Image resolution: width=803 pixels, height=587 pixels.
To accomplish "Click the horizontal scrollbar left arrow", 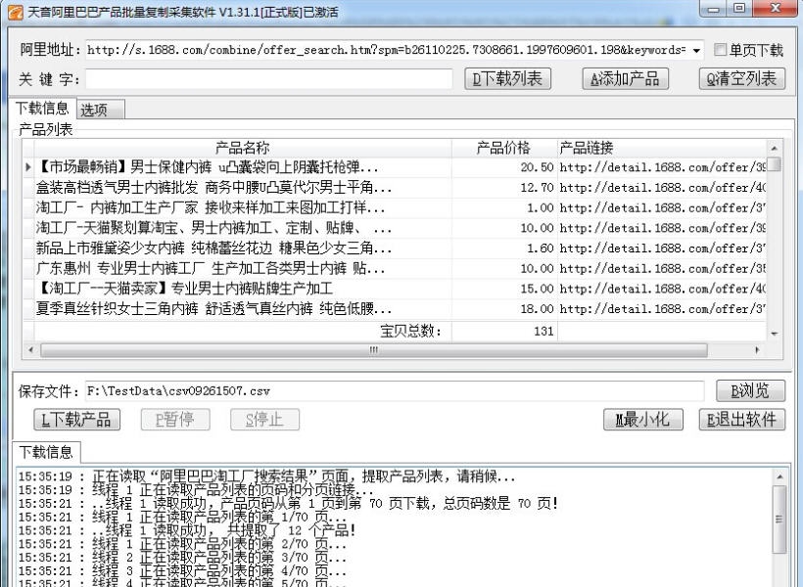I will click(x=30, y=350).
